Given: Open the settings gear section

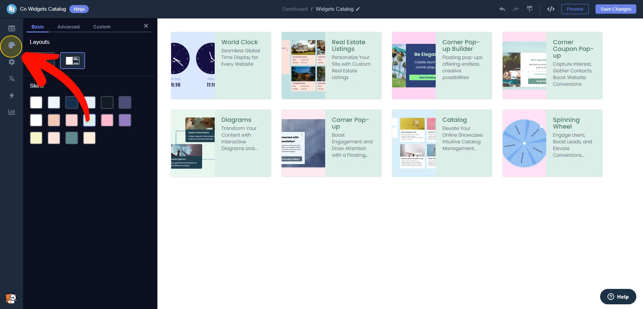Looking at the screenshot, I should coord(12,62).
